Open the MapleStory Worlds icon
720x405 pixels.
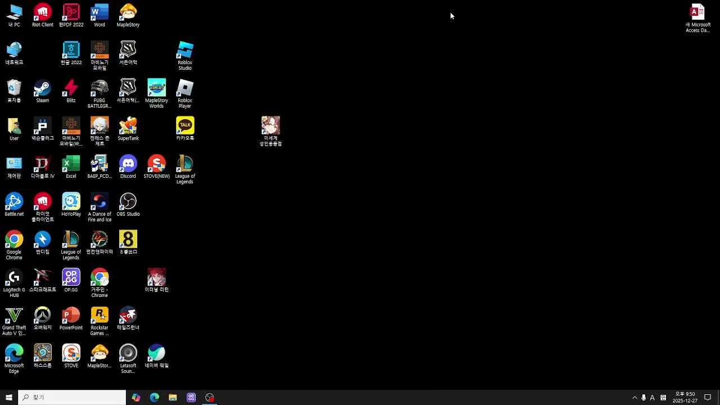[x=156, y=94]
